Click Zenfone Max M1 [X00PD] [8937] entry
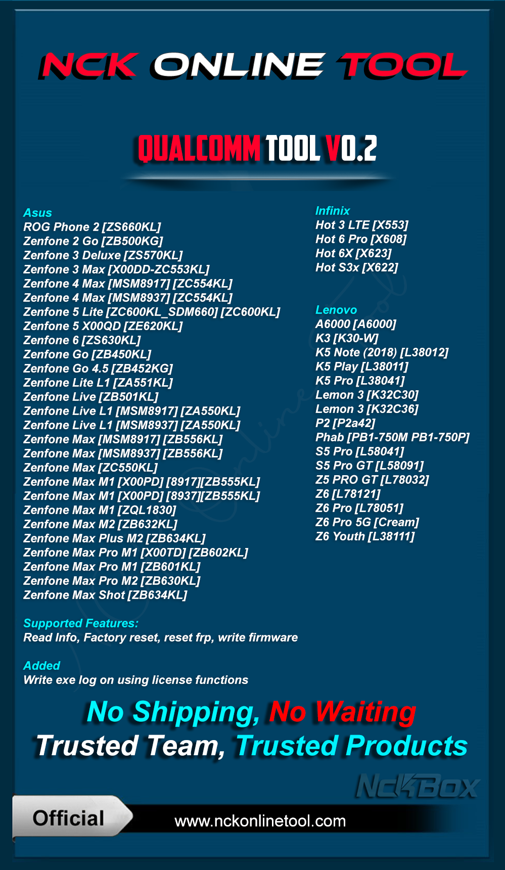The image size is (505, 870). [142, 496]
